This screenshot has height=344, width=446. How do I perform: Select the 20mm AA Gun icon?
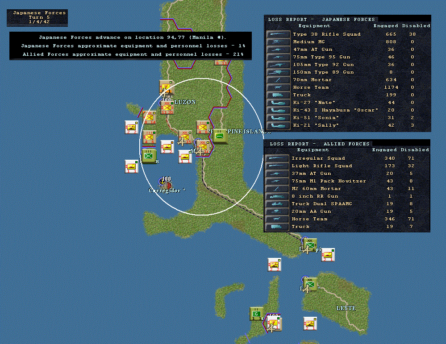[277, 211]
